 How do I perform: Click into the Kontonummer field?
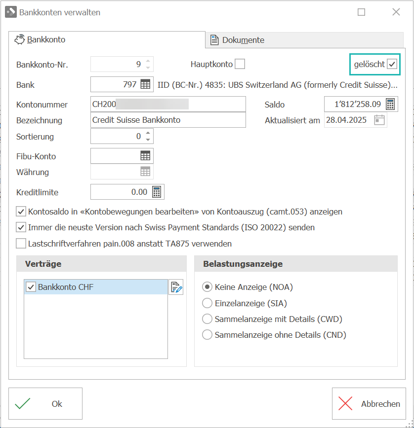[x=168, y=104]
